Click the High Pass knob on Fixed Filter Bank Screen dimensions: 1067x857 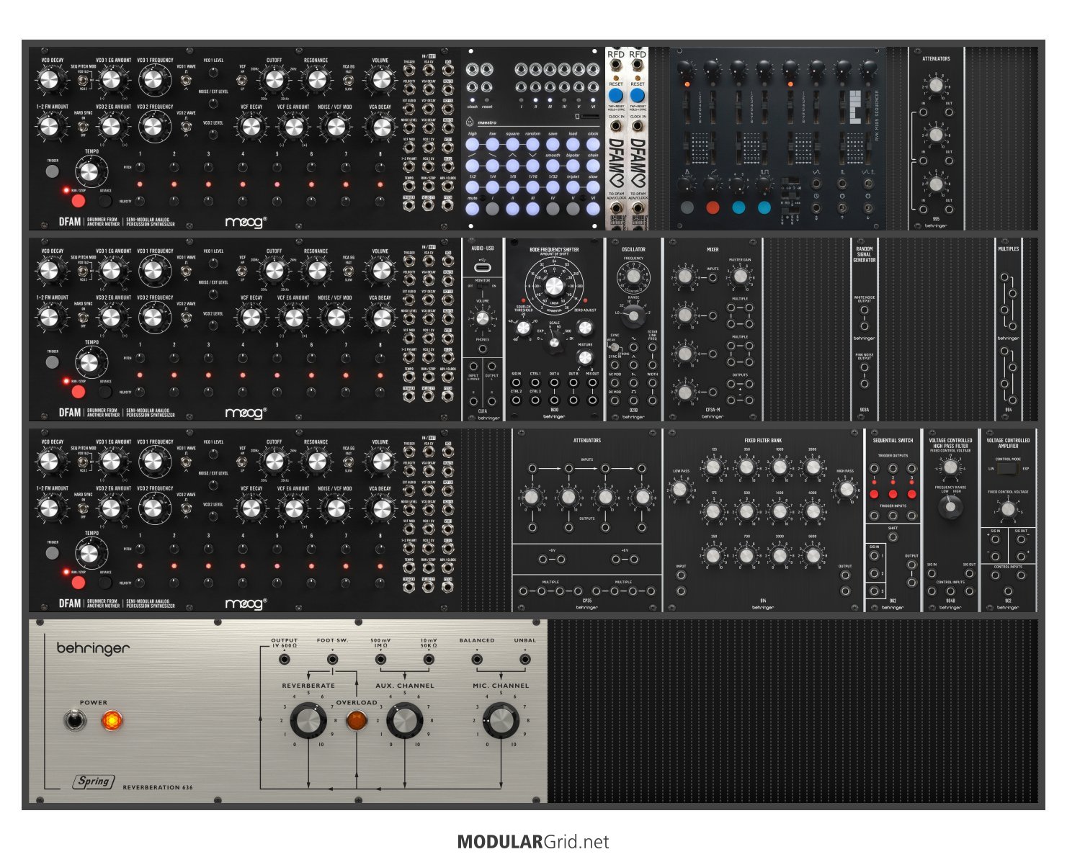(847, 490)
